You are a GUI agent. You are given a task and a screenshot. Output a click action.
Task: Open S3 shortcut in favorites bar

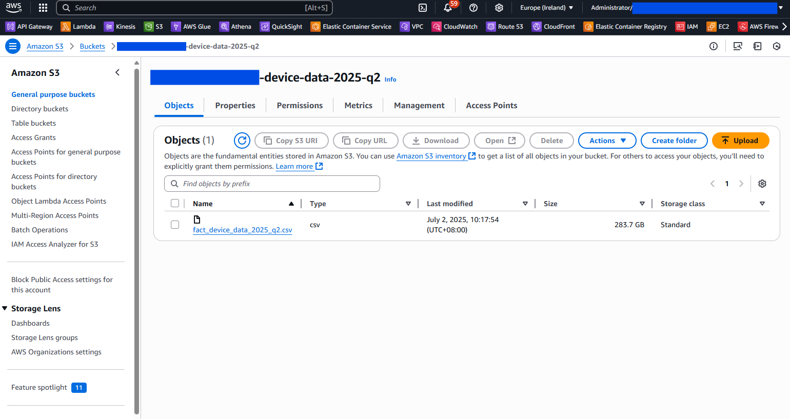coord(153,27)
